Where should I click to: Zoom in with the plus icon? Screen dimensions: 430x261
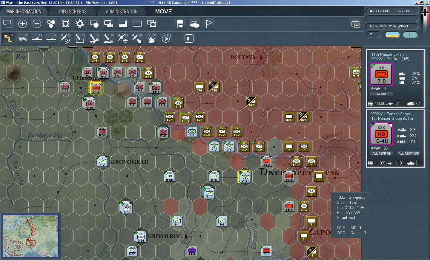click(x=22, y=24)
